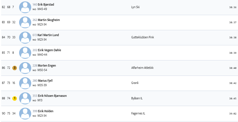Click the gold first-place medal badge
238x122 pixels.
point(15,98)
